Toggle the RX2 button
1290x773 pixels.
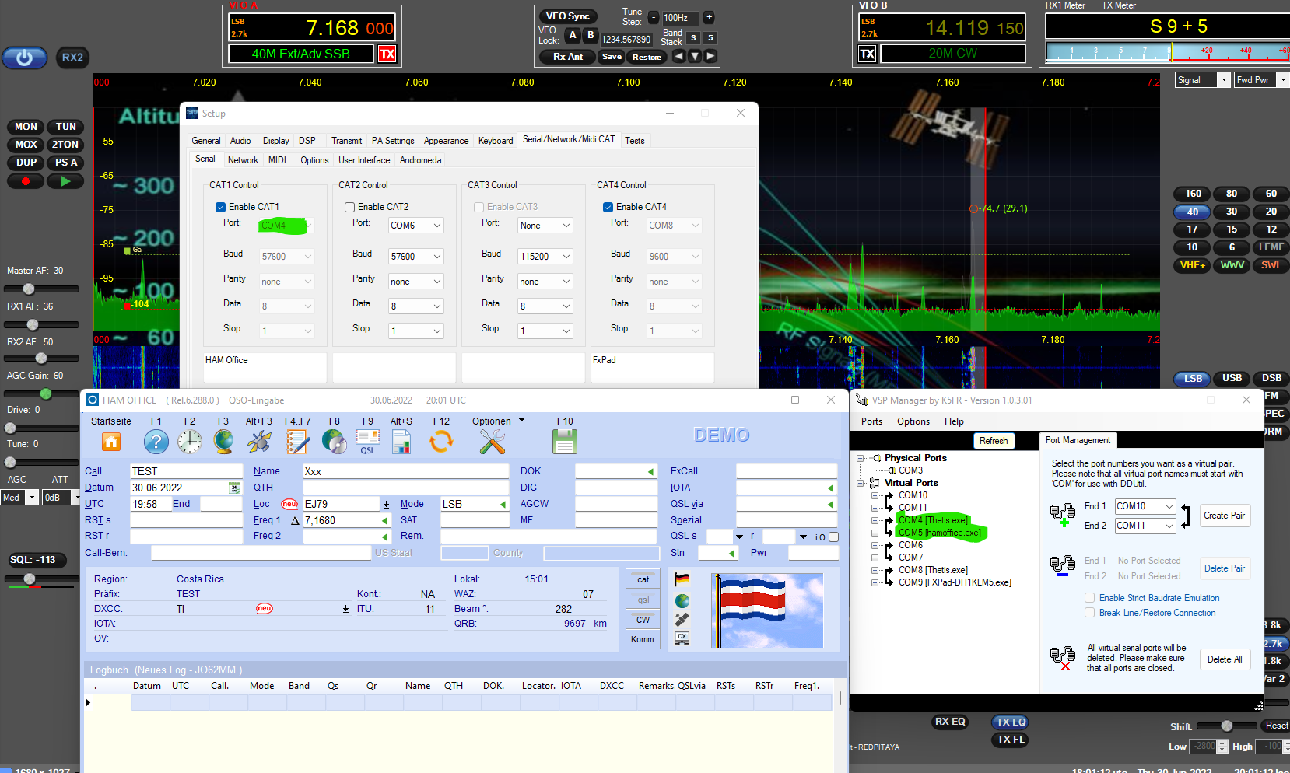point(72,58)
